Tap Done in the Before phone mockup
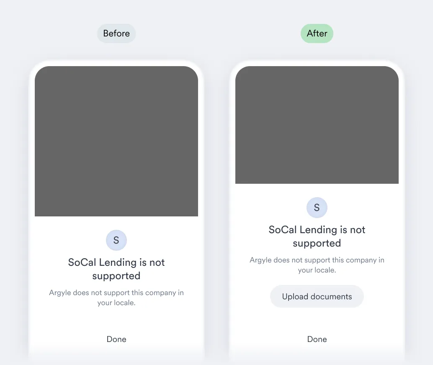The width and height of the screenshot is (433, 365). coord(116,339)
